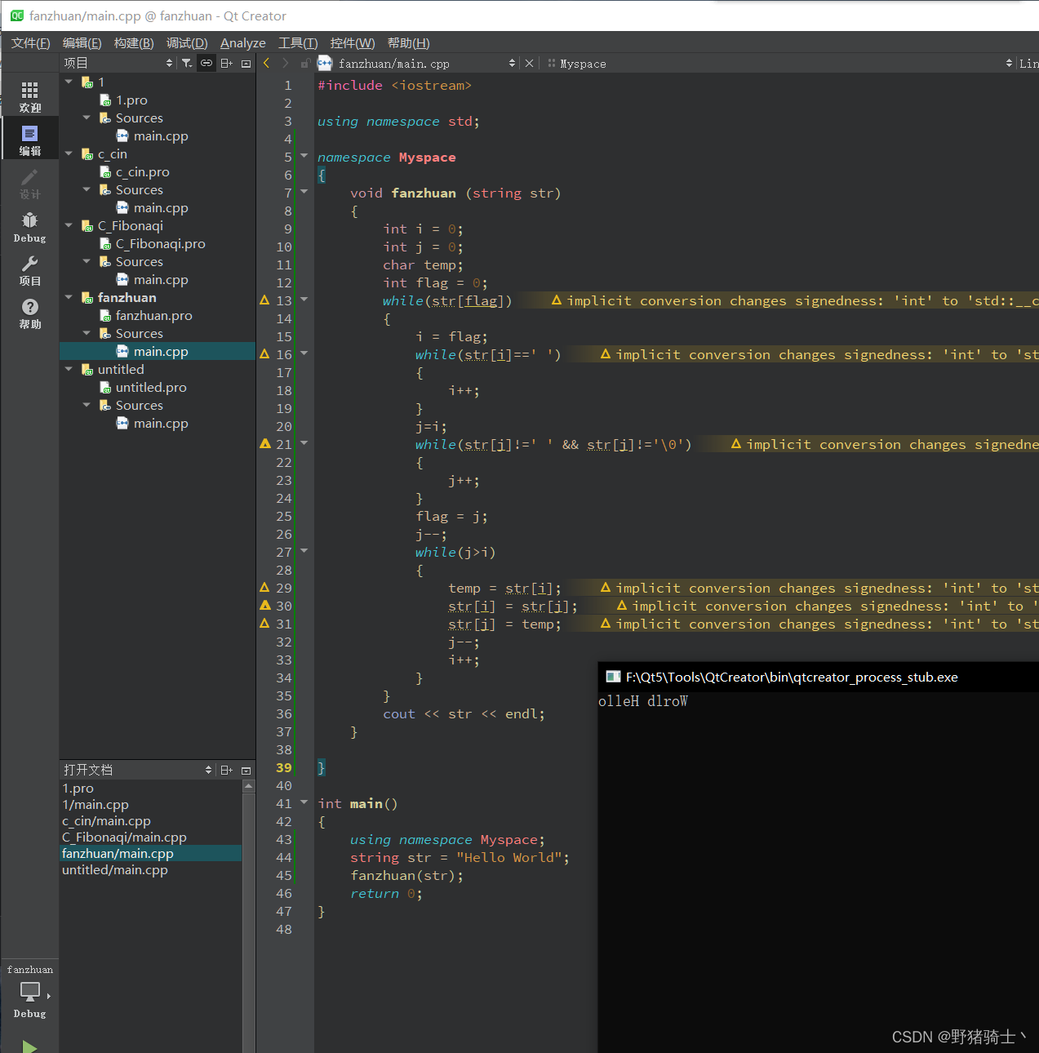1039x1053 pixels.
Task: Close the fanzhuan/main.cpp editor document
Action: pos(529,63)
